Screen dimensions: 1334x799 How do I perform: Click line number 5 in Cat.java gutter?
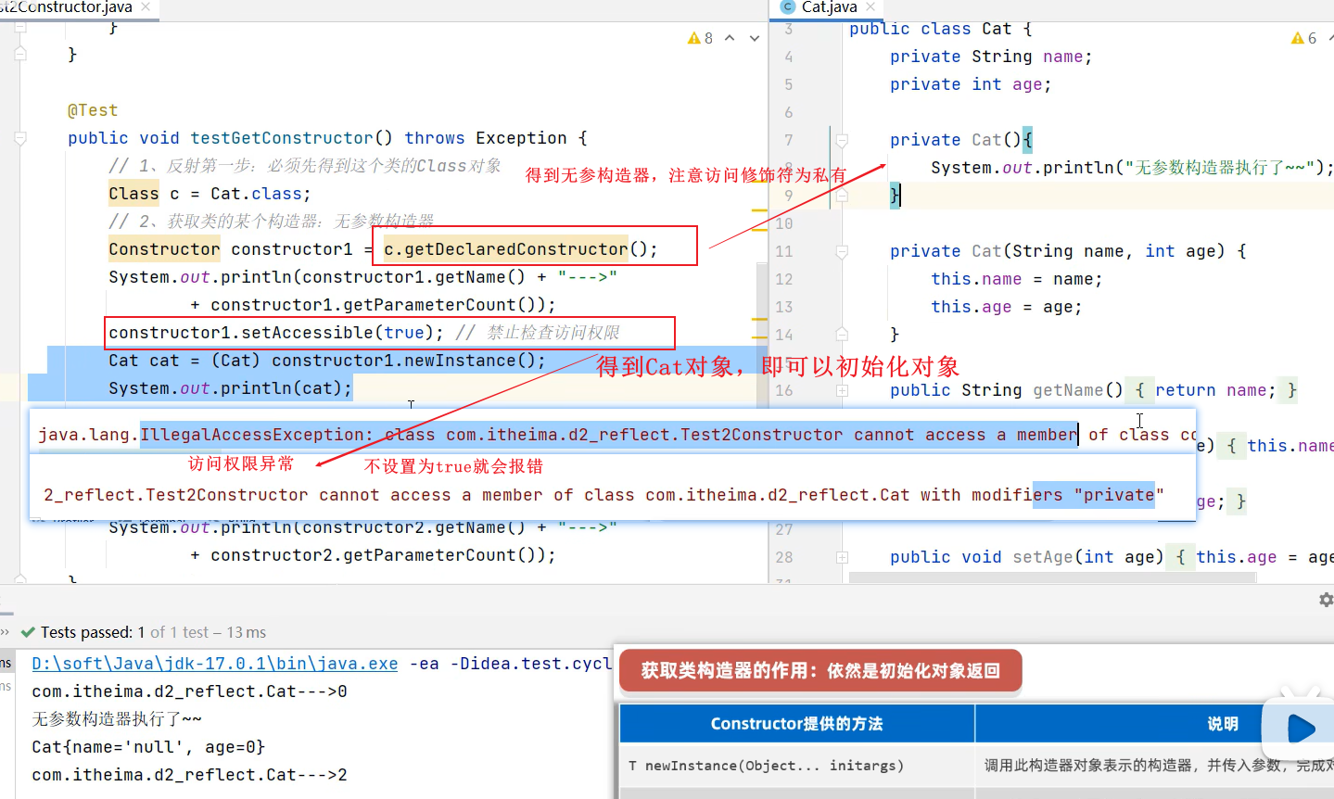click(x=789, y=84)
